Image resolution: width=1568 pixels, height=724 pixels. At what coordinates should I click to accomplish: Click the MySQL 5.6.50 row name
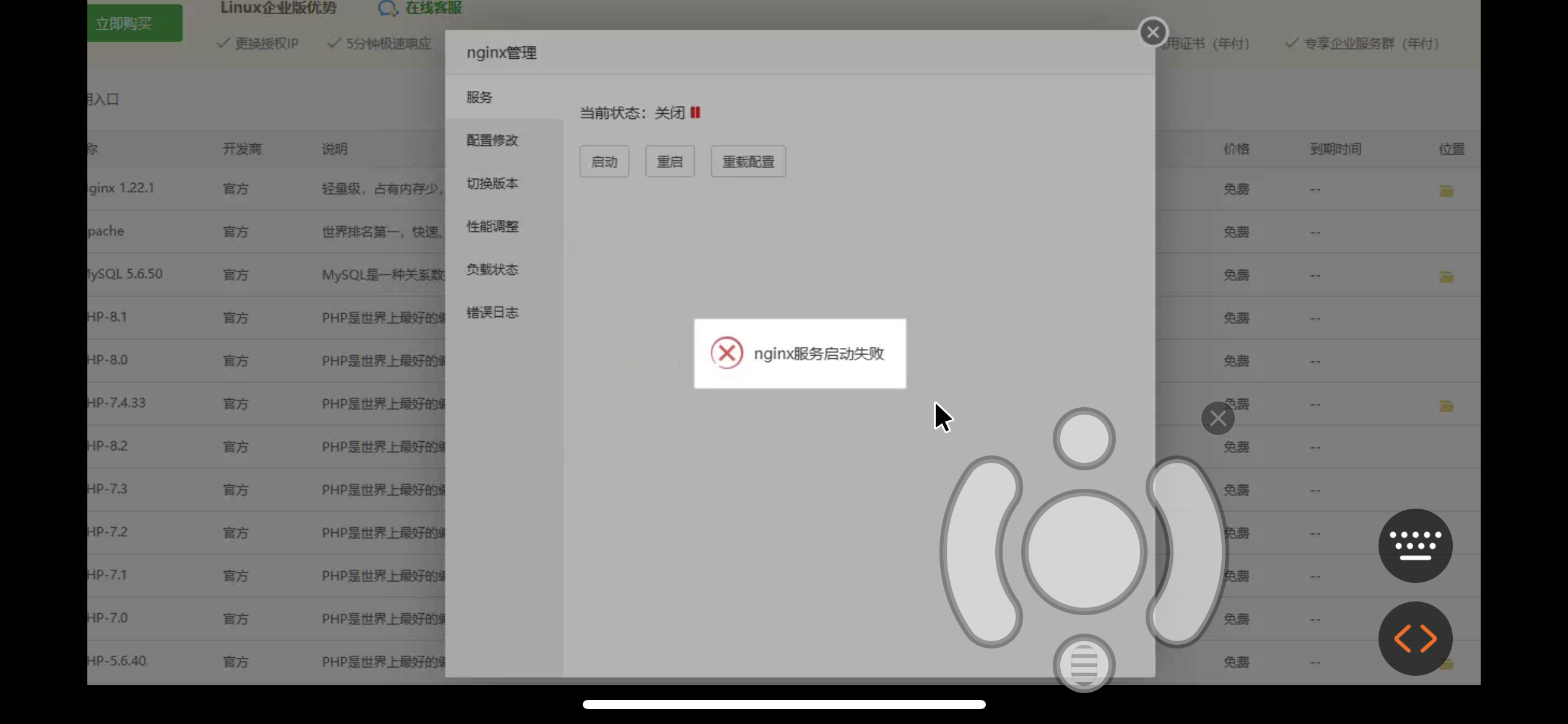pyautogui.click(x=125, y=274)
